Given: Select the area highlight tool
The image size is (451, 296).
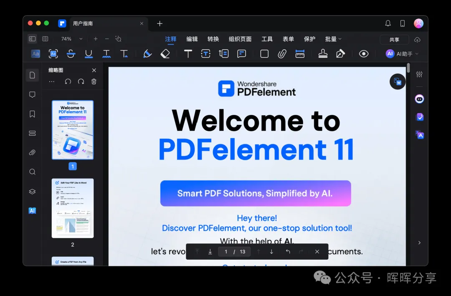Looking at the screenshot, I should (53, 54).
